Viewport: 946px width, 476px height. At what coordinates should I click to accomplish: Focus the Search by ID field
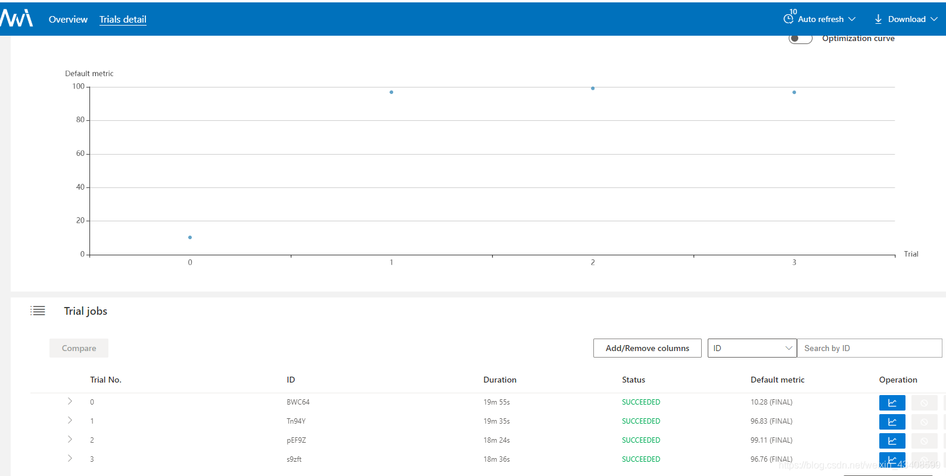coord(869,348)
